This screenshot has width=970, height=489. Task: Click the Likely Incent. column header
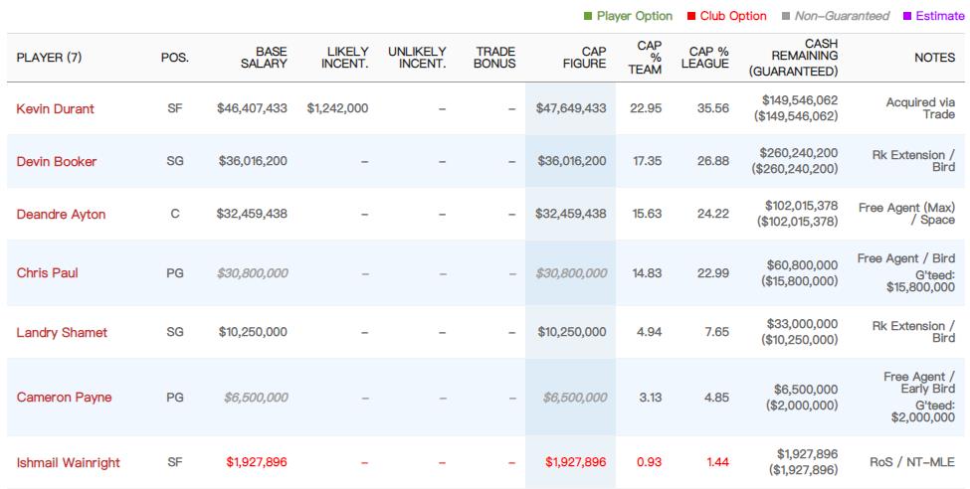pyautogui.click(x=345, y=58)
